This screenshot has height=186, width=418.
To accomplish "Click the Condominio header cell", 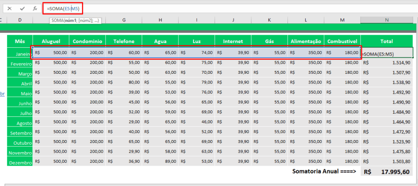I will 87,41.
